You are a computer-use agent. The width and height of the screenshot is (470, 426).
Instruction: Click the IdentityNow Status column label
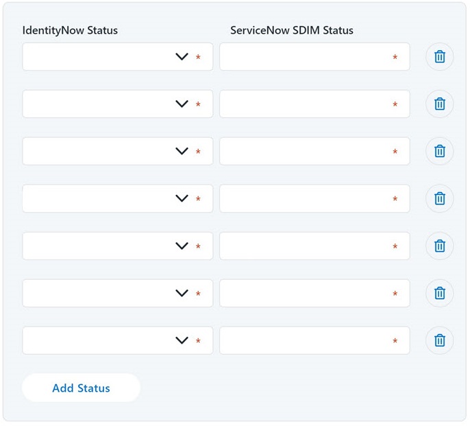(x=70, y=30)
